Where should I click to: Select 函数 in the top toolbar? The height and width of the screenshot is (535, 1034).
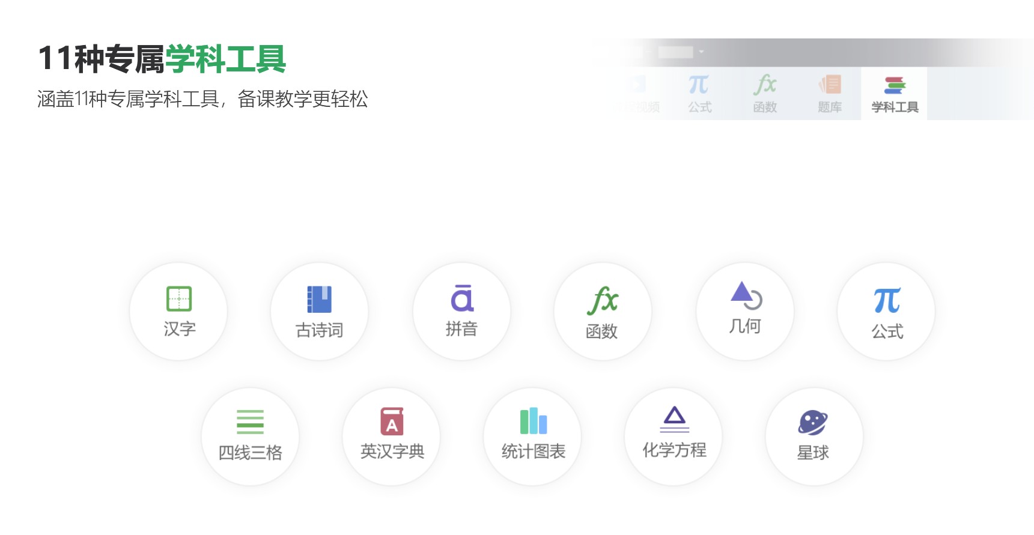coord(764,94)
